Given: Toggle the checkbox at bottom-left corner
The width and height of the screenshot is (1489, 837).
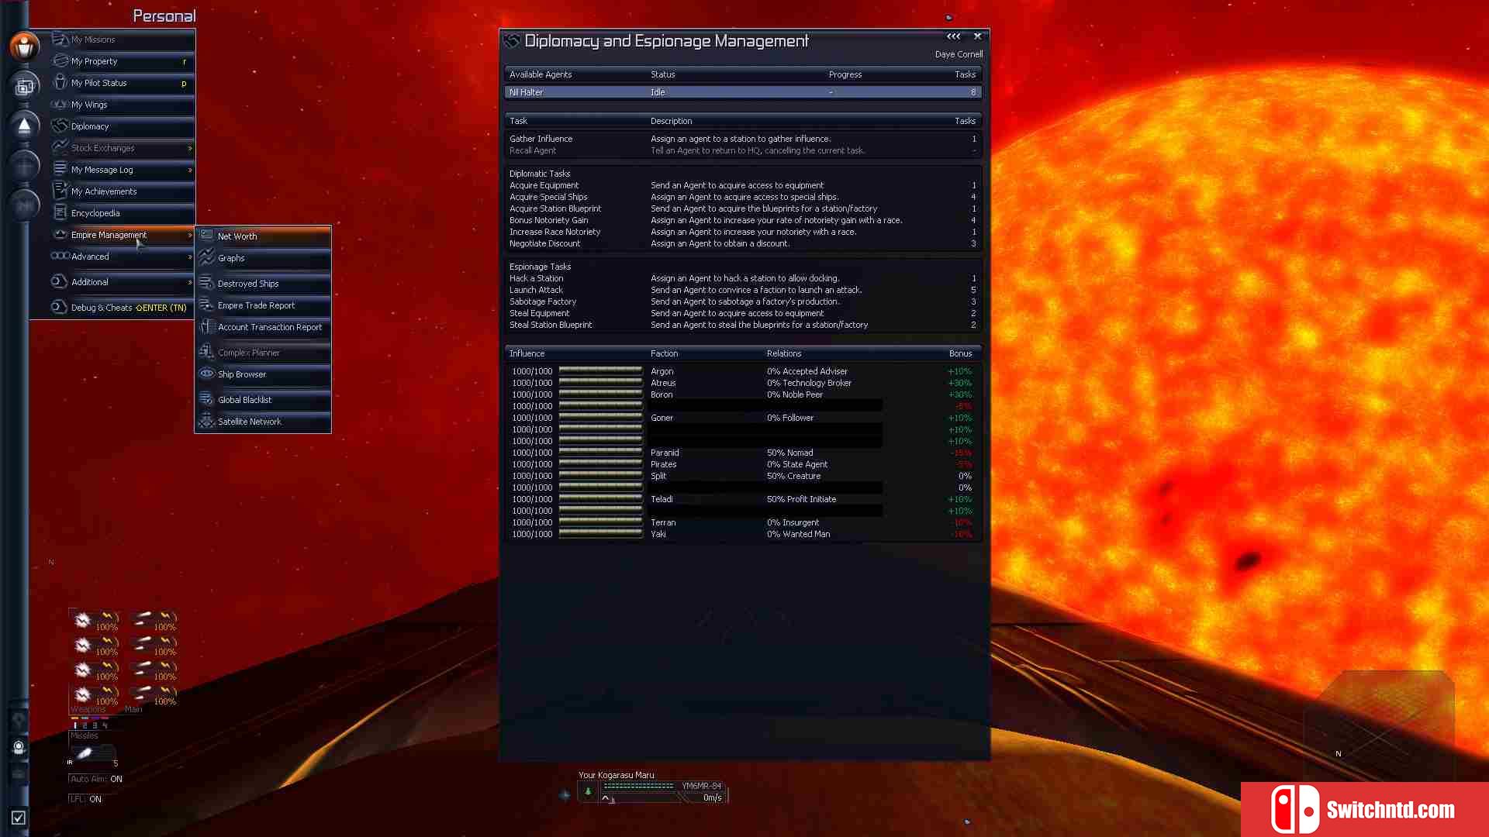Looking at the screenshot, I should pyautogui.click(x=19, y=818).
